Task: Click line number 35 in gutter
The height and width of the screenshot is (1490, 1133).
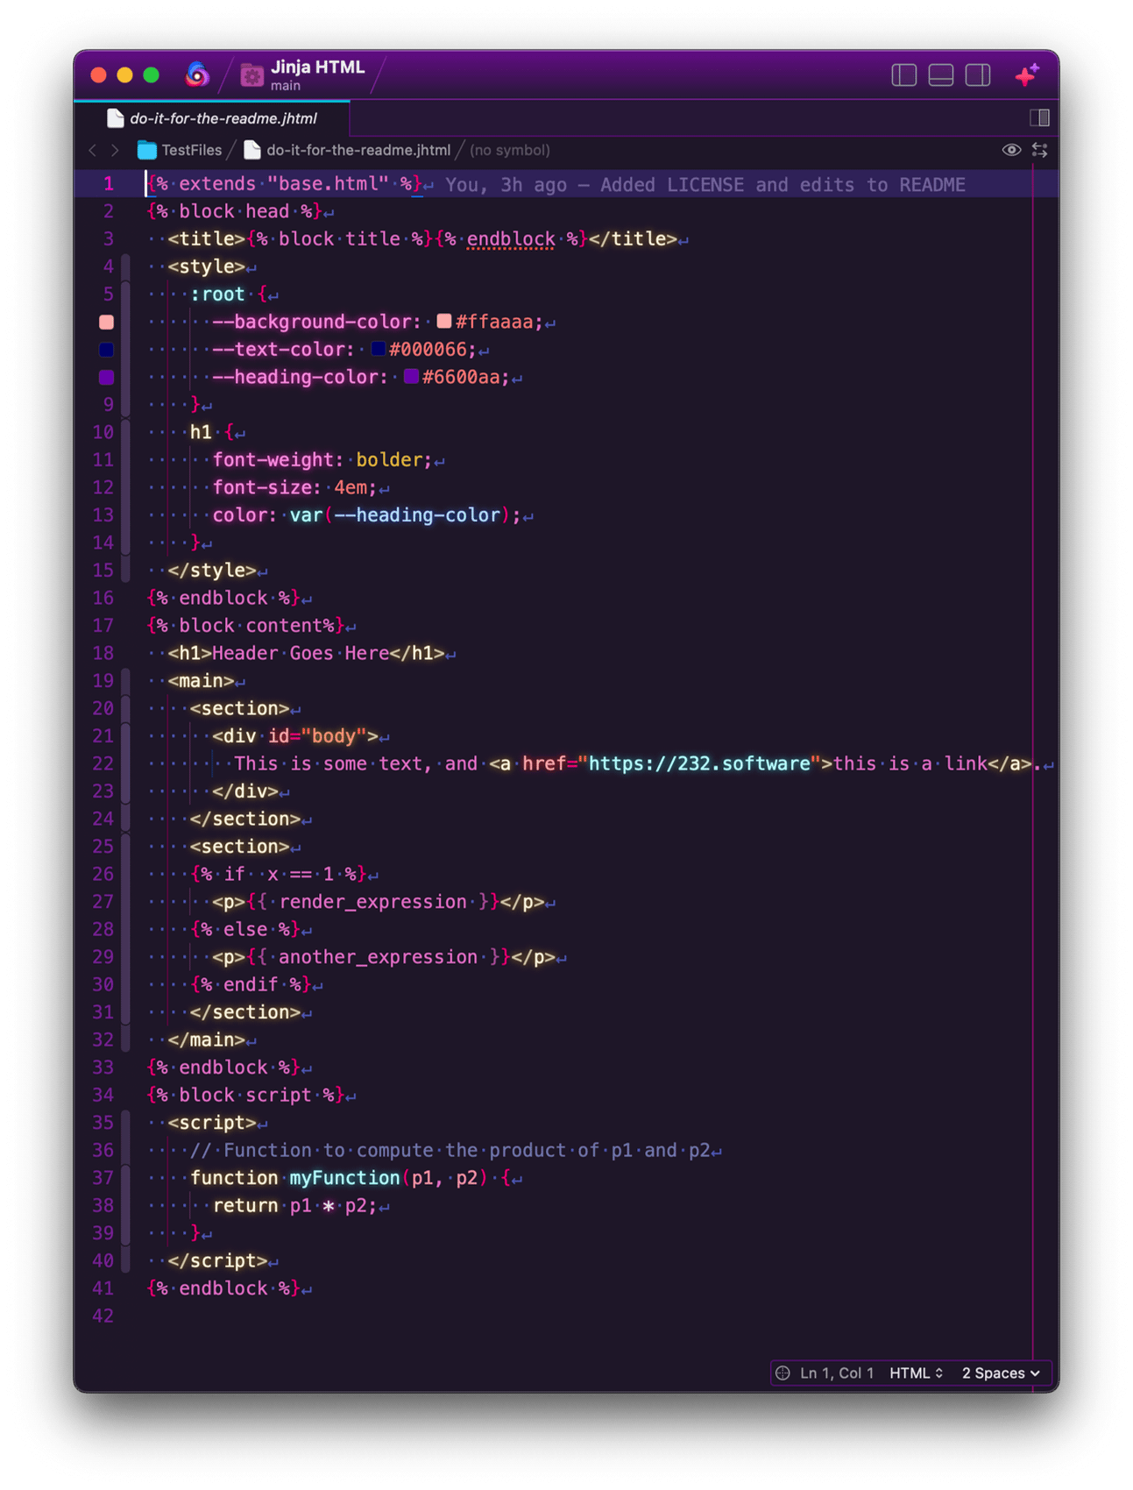Action: (103, 1123)
